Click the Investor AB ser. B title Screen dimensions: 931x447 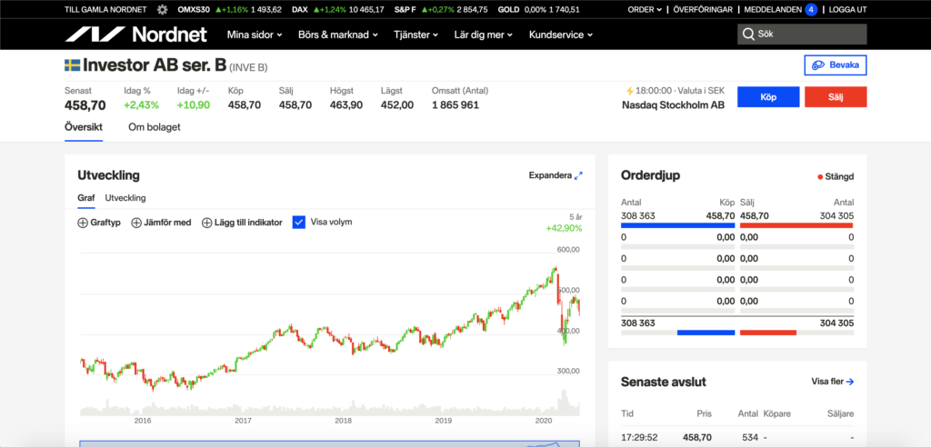(x=155, y=65)
